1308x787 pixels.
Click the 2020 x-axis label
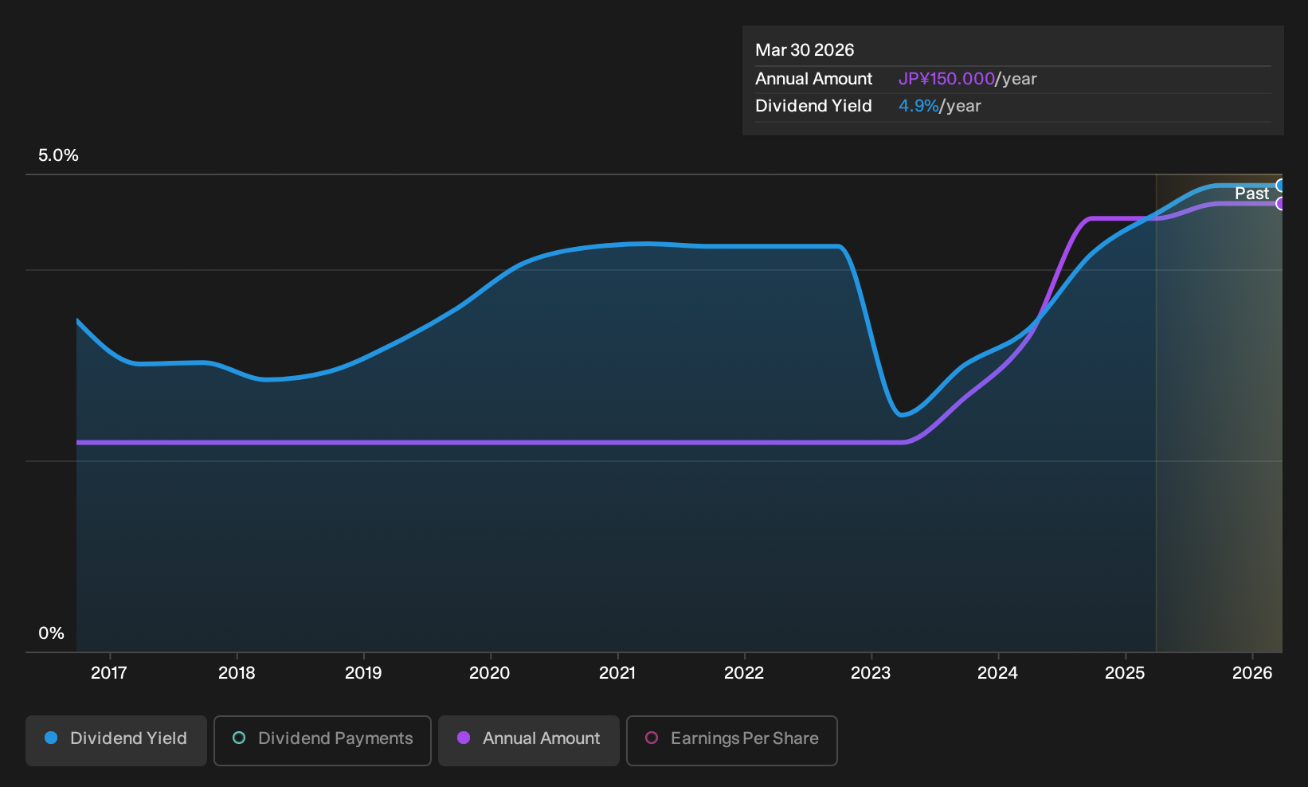coord(490,673)
